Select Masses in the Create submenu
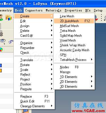The height and width of the screenshot is (113, 106). 74,72
